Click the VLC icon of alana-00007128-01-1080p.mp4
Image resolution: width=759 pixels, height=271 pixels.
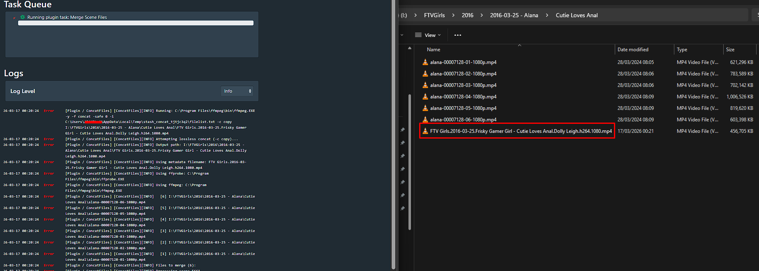click(x=425, y=62)
